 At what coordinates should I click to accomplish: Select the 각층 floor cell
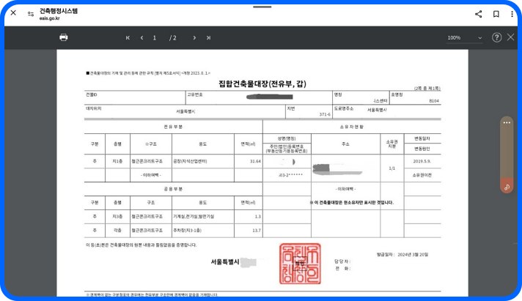117,230
